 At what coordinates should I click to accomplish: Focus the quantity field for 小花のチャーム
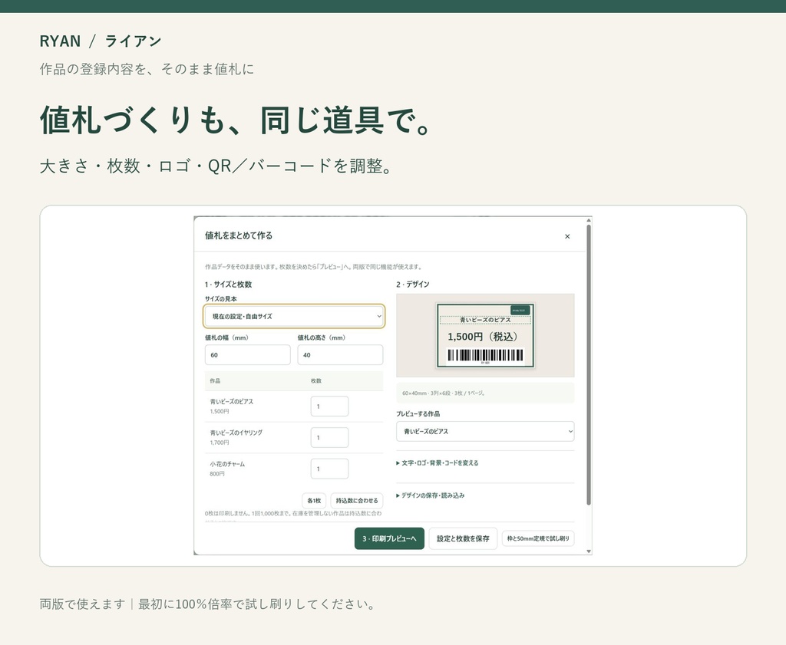[x=329, y=469]
